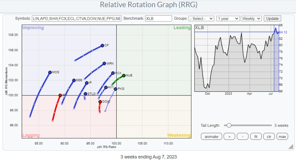Click the resize grip at panel corner
Image resolution: width=296 pixels, height=161 pixels.
[291, 147]
